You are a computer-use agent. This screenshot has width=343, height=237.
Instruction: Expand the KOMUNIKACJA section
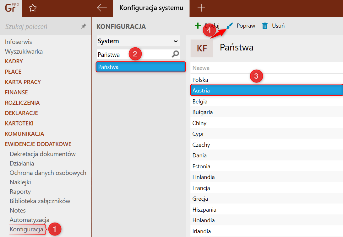click(24, 134)
